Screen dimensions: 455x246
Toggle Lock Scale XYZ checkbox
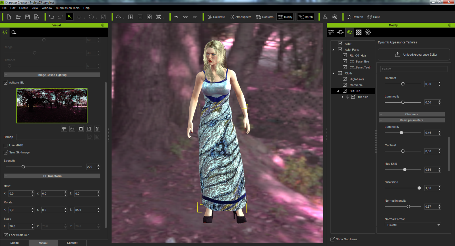click(6, 235)
